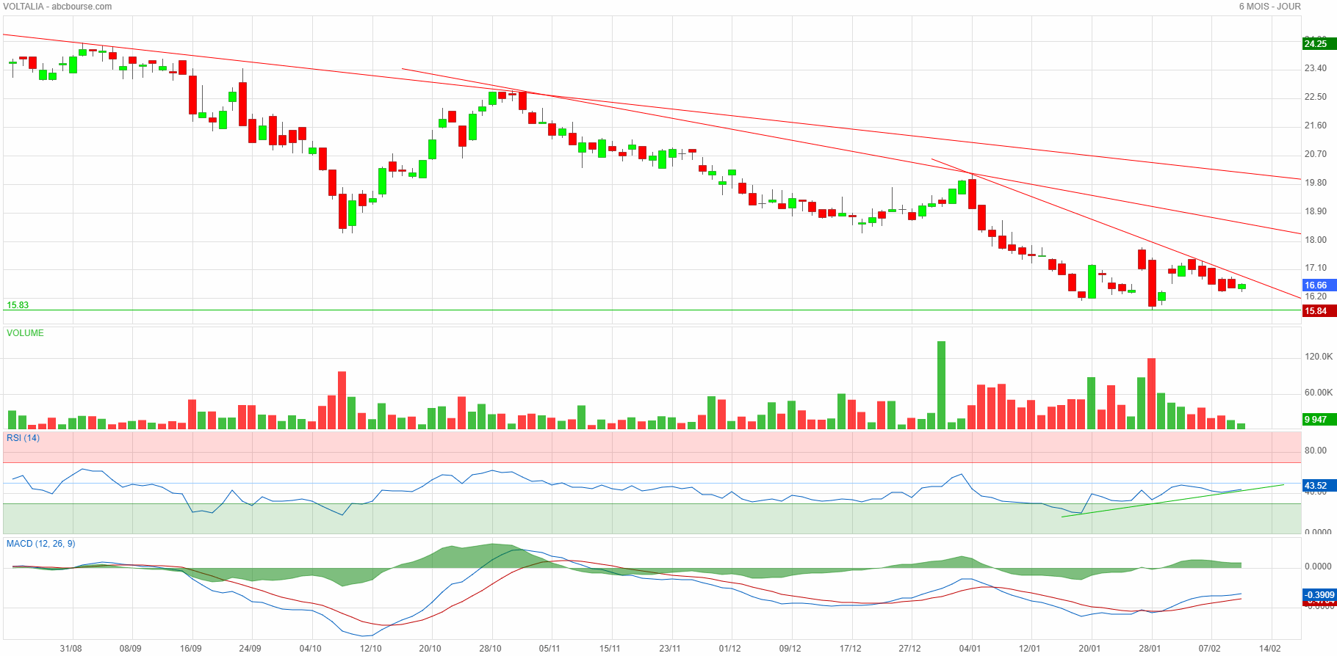Click the 12/01 date label
Screen dimensions: 1337x656
click(x=1029, y=649)
